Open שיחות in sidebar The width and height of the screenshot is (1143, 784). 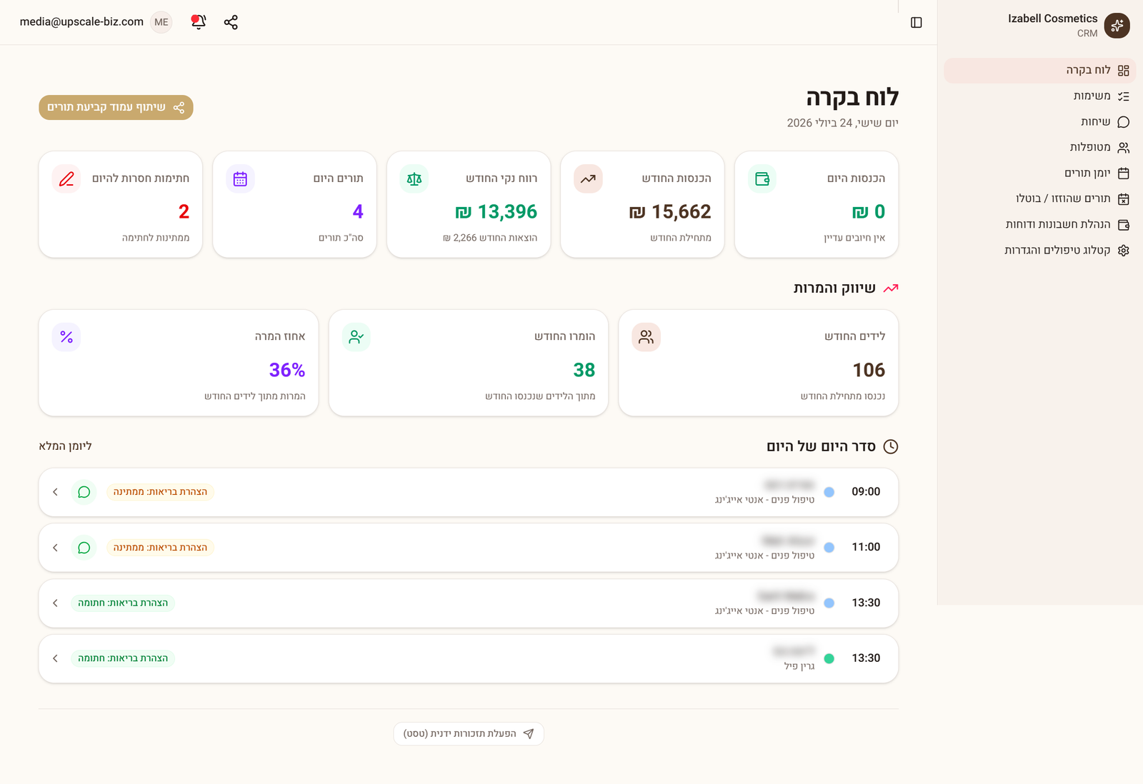coord(1039,121)
